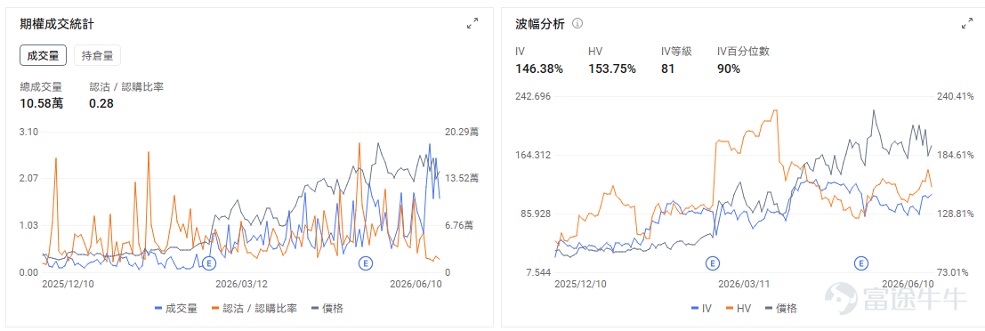Click the 20.29萬 right axis label
The height and width of the screenshot is (331, 985).
[461, 132]
